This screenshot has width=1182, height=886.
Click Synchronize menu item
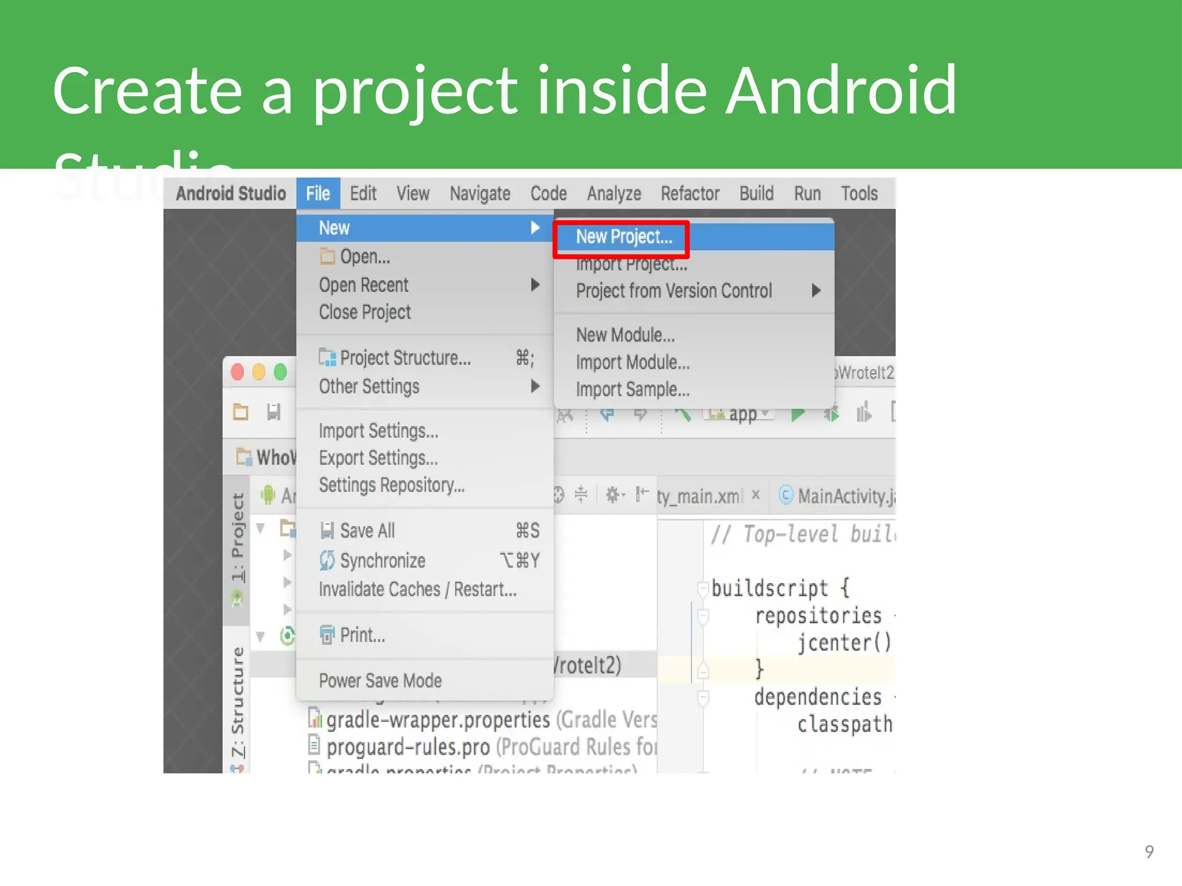[x=425, y=560]
